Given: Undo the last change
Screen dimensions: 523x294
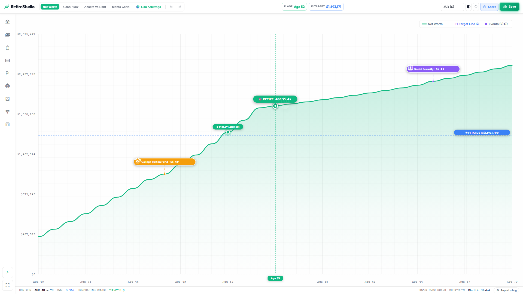Looking at the screenshot, I should (171, 7).
